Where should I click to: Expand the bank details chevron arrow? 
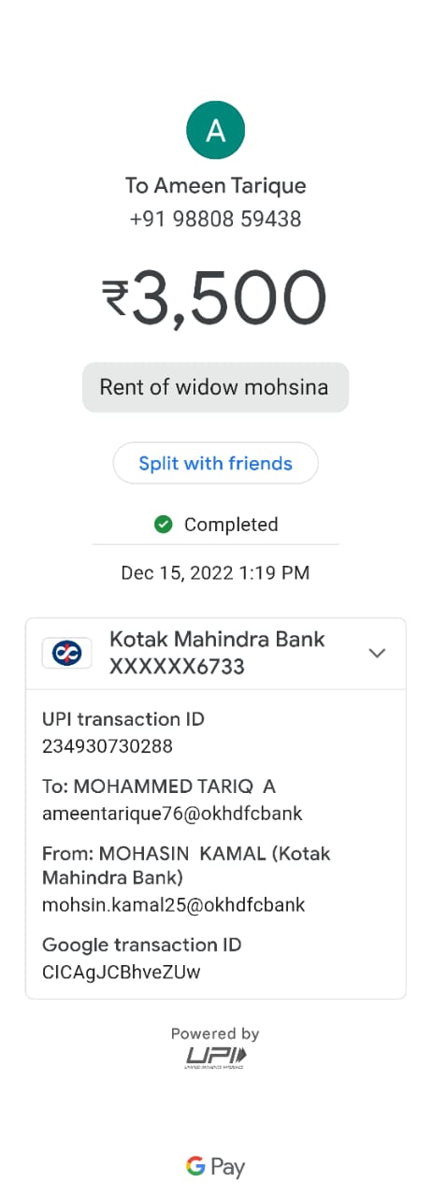pos(377,653)
